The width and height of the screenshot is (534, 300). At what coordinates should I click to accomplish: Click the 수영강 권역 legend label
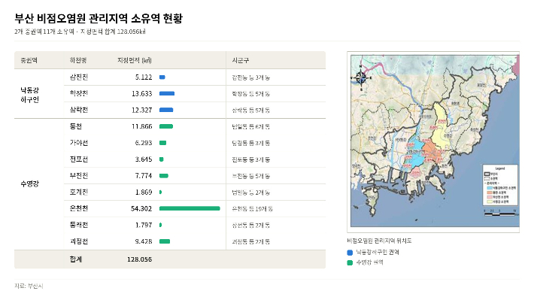[369, 262]
